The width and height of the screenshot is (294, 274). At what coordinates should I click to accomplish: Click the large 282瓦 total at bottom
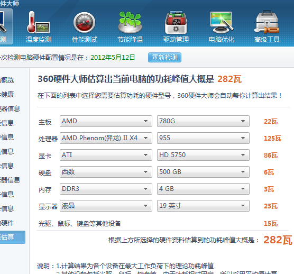coord(278,240)
